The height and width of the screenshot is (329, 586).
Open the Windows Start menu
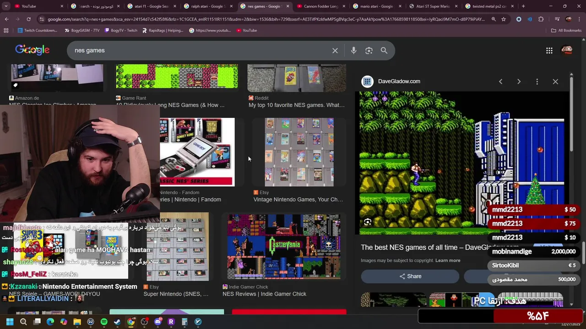[10, 322]
